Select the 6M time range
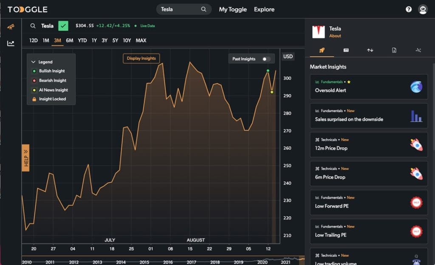Viewport: 435px width, 265px height. point(69,40)
